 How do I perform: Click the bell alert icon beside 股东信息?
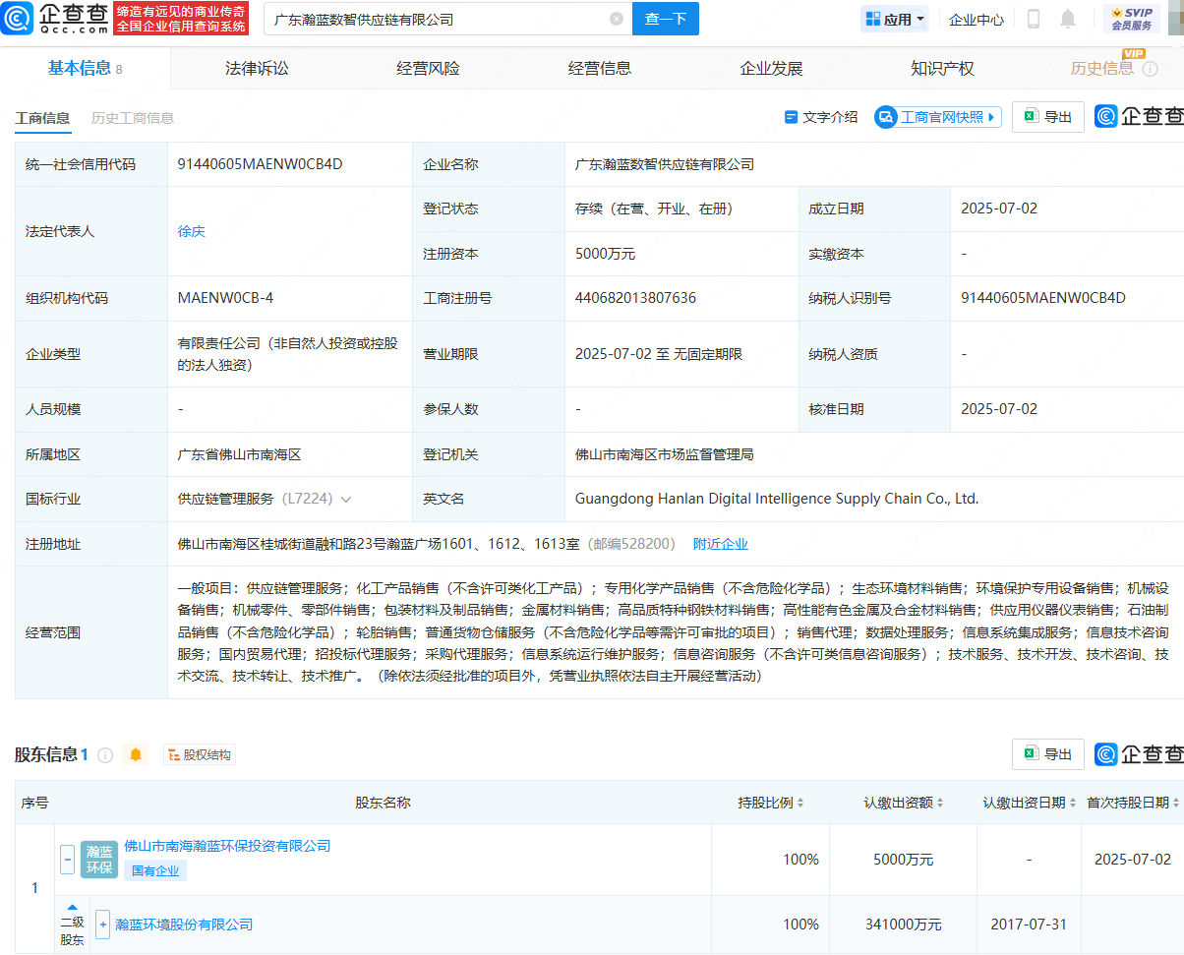(x=136, y=755)
